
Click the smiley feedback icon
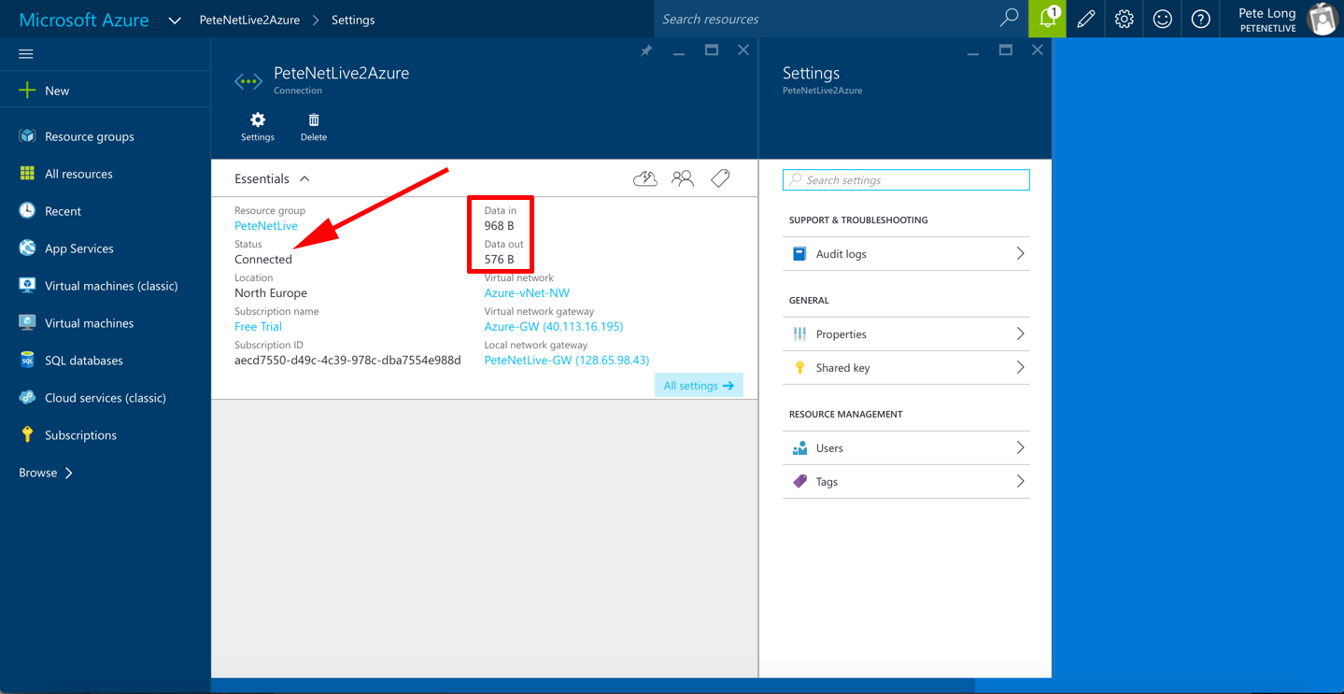click(1163, 19)
